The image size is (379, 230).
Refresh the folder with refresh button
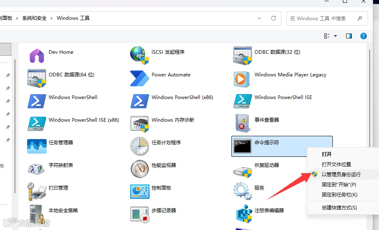pyautogui.click(x=273, y=18)
